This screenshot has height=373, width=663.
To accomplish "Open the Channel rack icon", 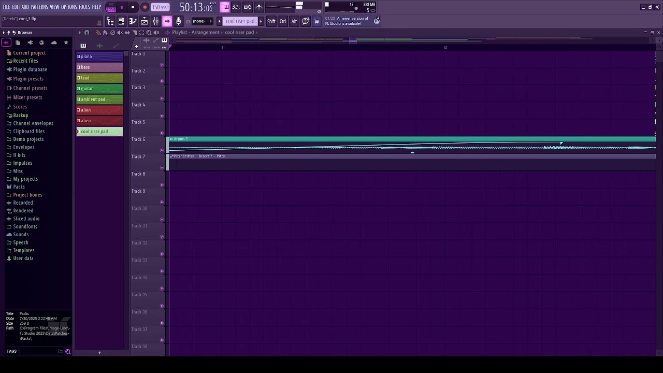I will tap(121, 21).
